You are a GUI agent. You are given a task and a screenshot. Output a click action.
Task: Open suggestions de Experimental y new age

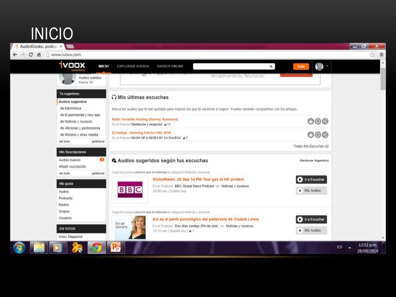(80, 115)
